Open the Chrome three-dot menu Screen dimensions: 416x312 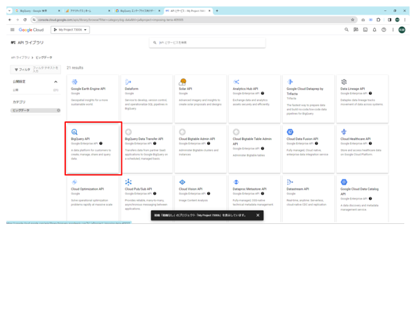point(405,20)
